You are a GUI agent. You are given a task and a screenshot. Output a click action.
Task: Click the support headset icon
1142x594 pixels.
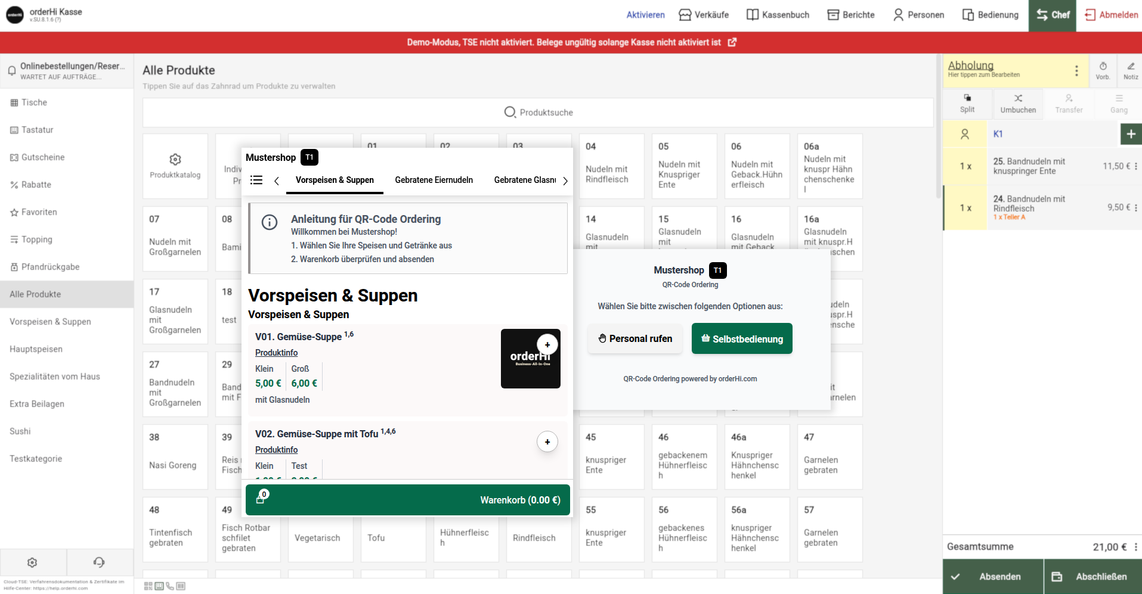tap(99, 562)
